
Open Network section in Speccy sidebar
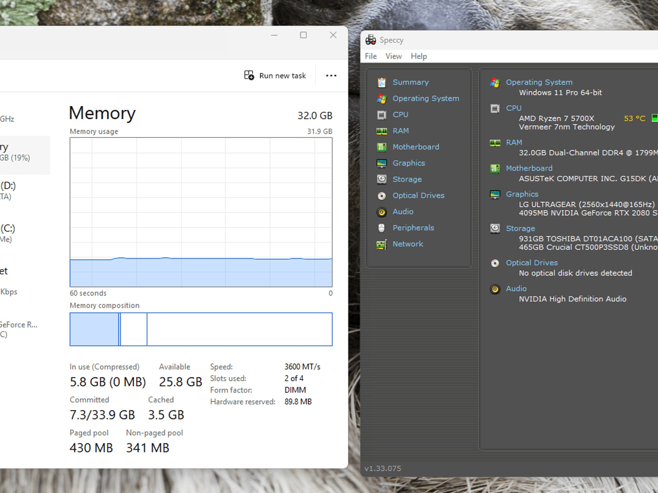[x=408, y=244]
